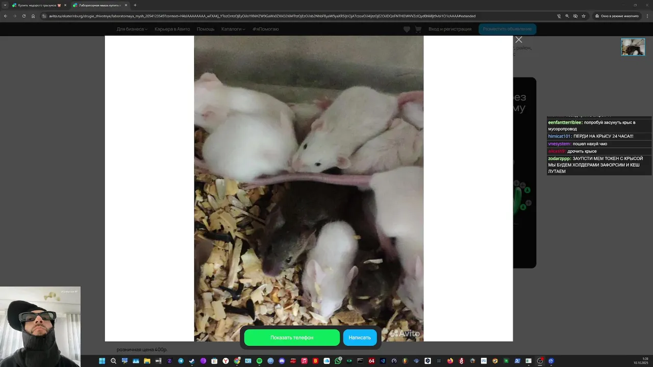Open Microsoft Store from the taskbar
This screenshot has height=367, width=653.
pyautogui.click(x=214, y=361)
